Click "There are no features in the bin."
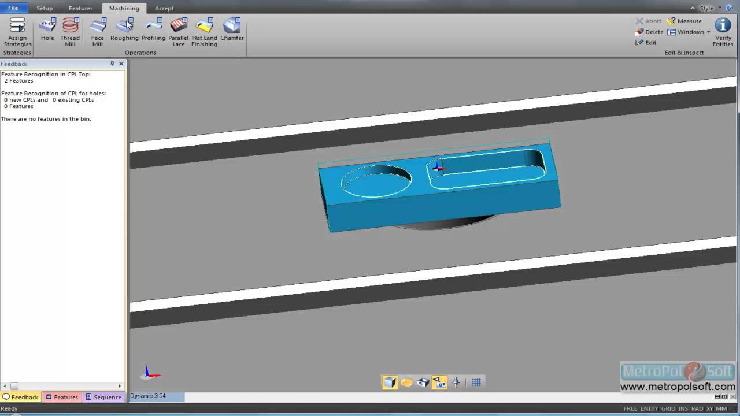Viewport: 740px width, 416px height. click(x=46, y=118)
